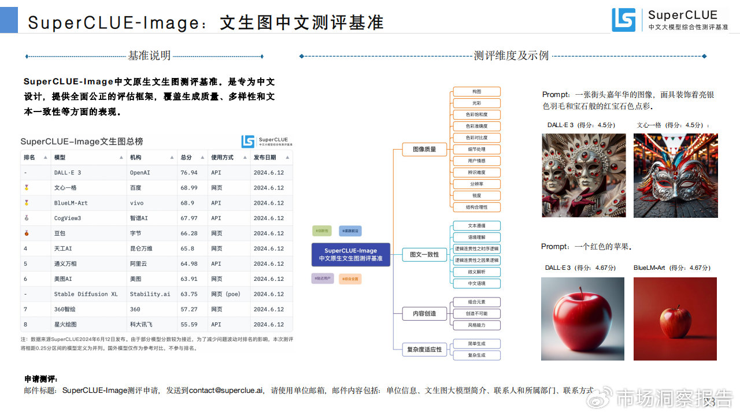
Task: Click the 简单生成 leaf node
Action: click(x=476, y=344)
